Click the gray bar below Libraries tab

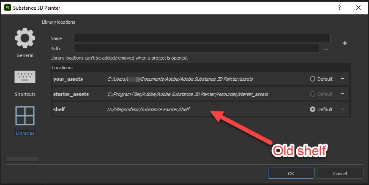click(x=22, y=159)
